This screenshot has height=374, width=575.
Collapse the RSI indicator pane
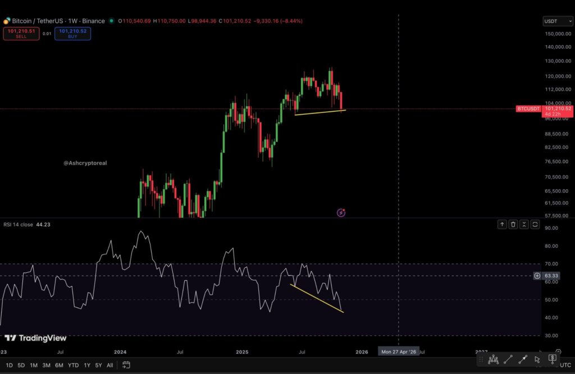coord(524,224)
